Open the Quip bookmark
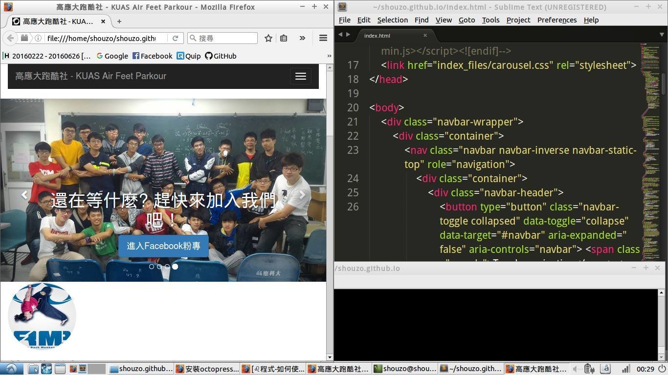 tap(189, 56)
